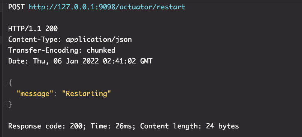Click the GMT timezone text

click(x=146, y=61)
